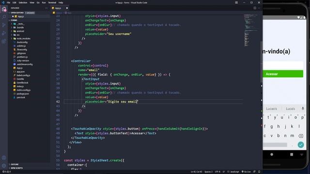Open yarn.lock in the file tree
The image size is (310, 174).
pos(21,98)
